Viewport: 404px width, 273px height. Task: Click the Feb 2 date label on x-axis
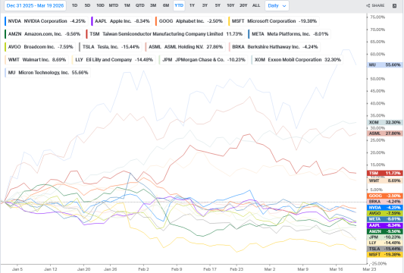coord(143,269)
